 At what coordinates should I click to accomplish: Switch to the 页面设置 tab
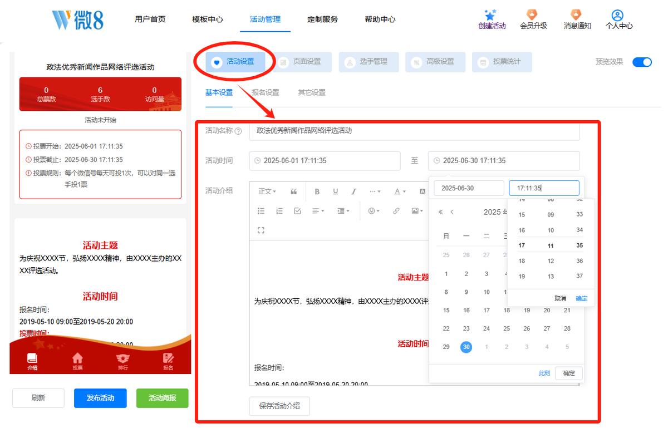click(302, 62)
